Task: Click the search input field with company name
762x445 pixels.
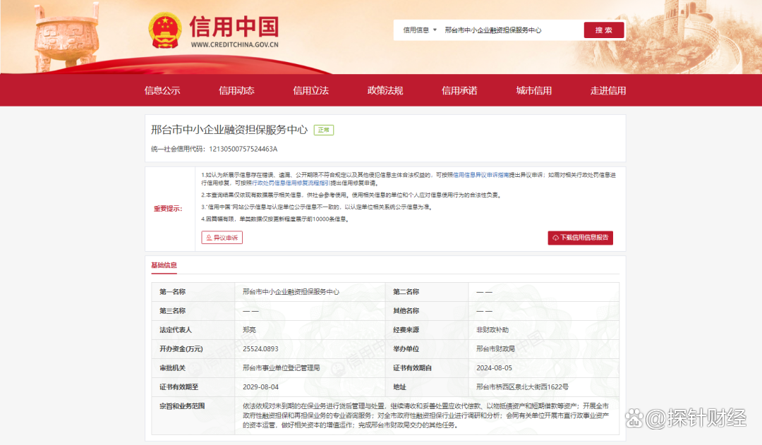Action: [508, 30]
